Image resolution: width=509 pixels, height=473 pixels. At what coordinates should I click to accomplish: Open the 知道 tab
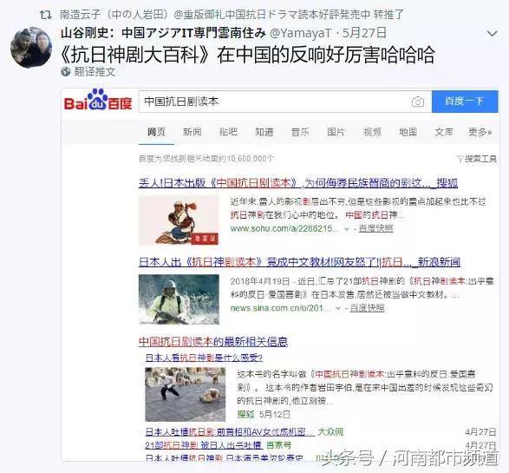264,132
